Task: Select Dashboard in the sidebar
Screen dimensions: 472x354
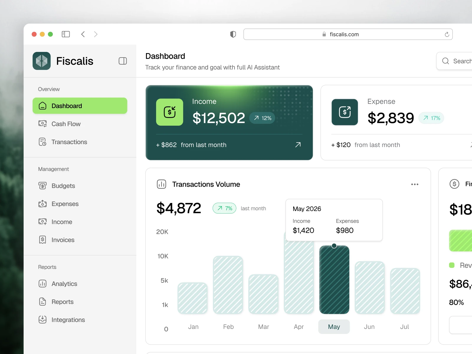Action: [80, 106]
